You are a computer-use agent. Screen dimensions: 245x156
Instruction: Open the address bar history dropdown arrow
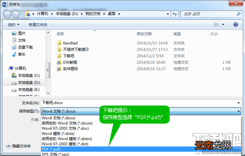pos(168,14)
